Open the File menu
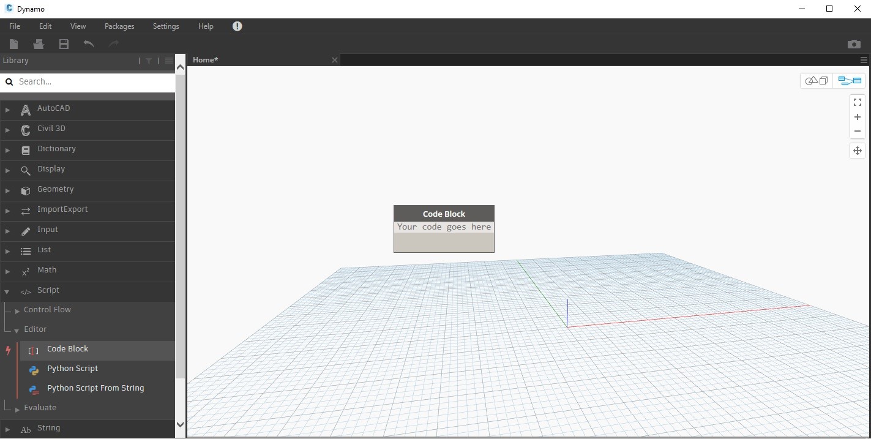The image size is (871, 439). (x=15, y=26)
